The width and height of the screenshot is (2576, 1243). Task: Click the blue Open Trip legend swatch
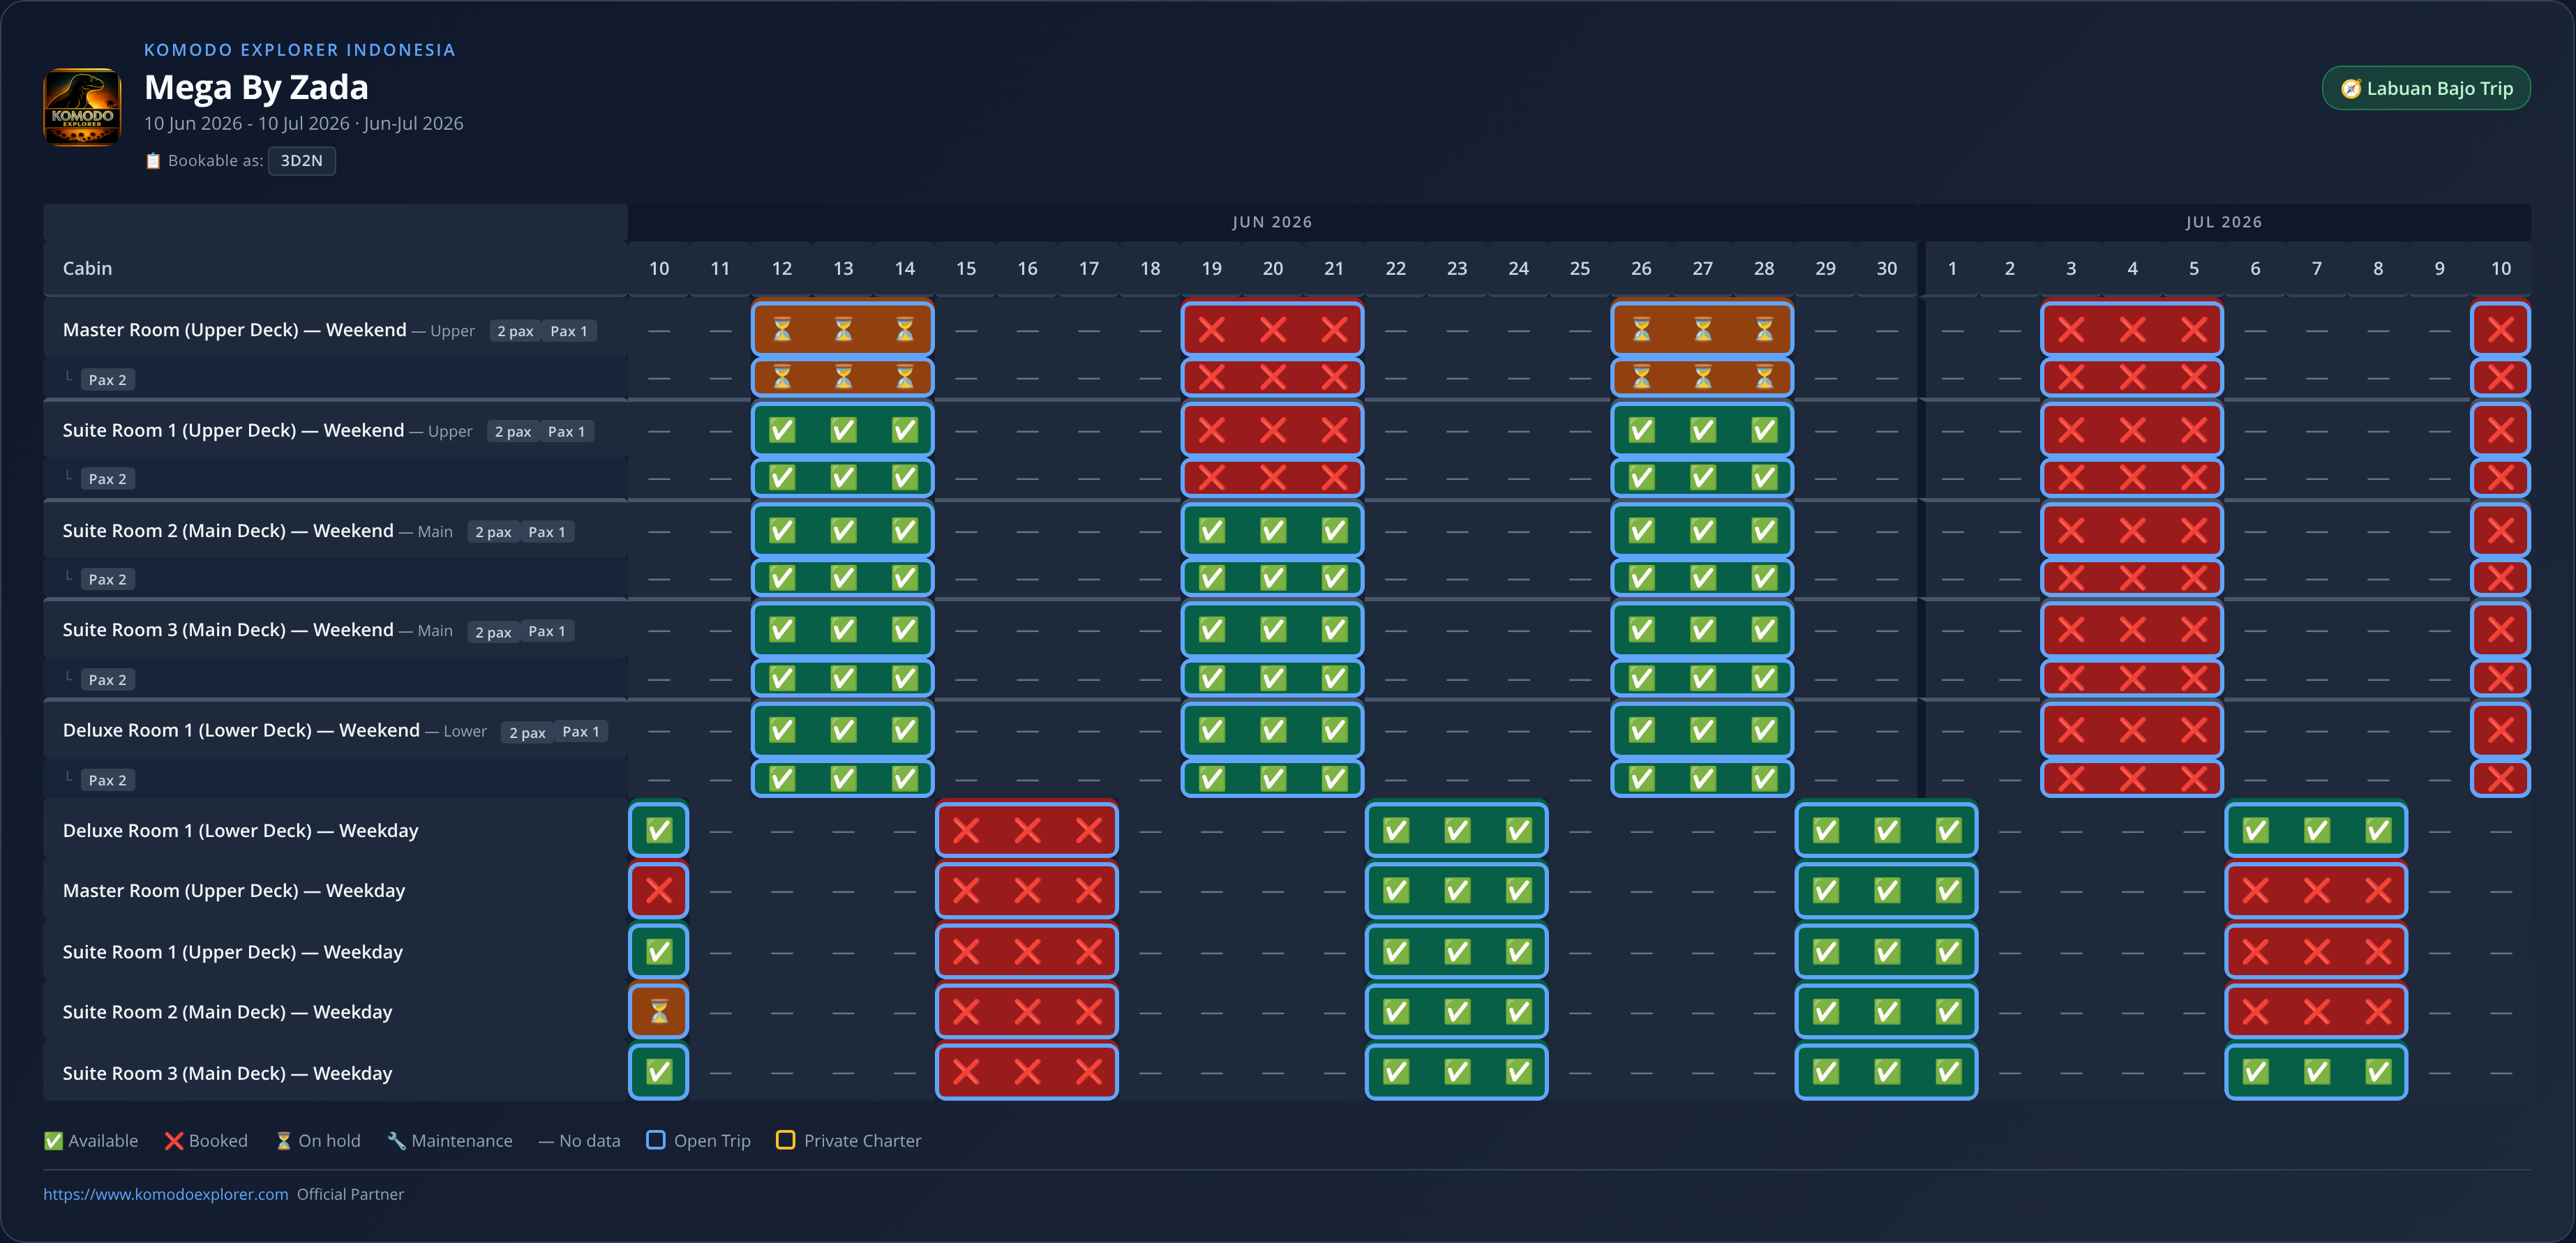point(656,1140)
